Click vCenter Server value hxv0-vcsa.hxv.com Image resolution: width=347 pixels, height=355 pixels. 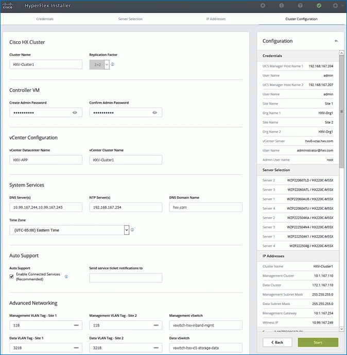pyautogui.click(x=319, y=141)
